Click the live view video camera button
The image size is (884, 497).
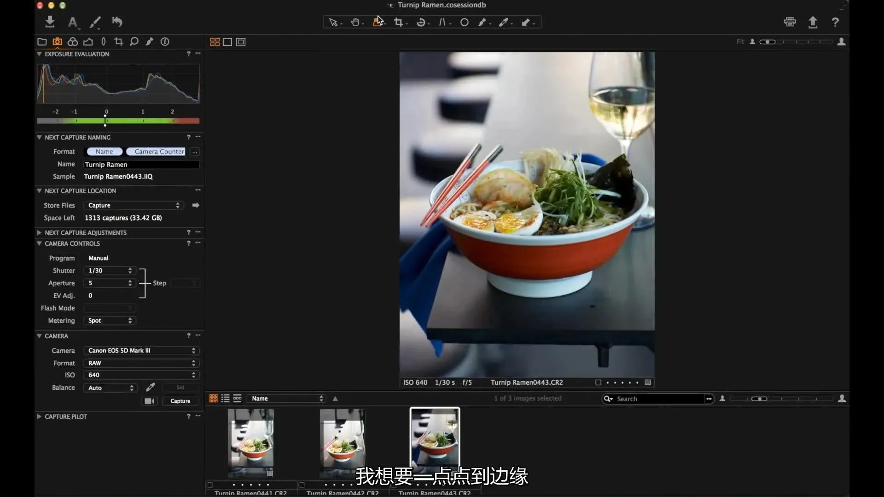pos(149,401)
